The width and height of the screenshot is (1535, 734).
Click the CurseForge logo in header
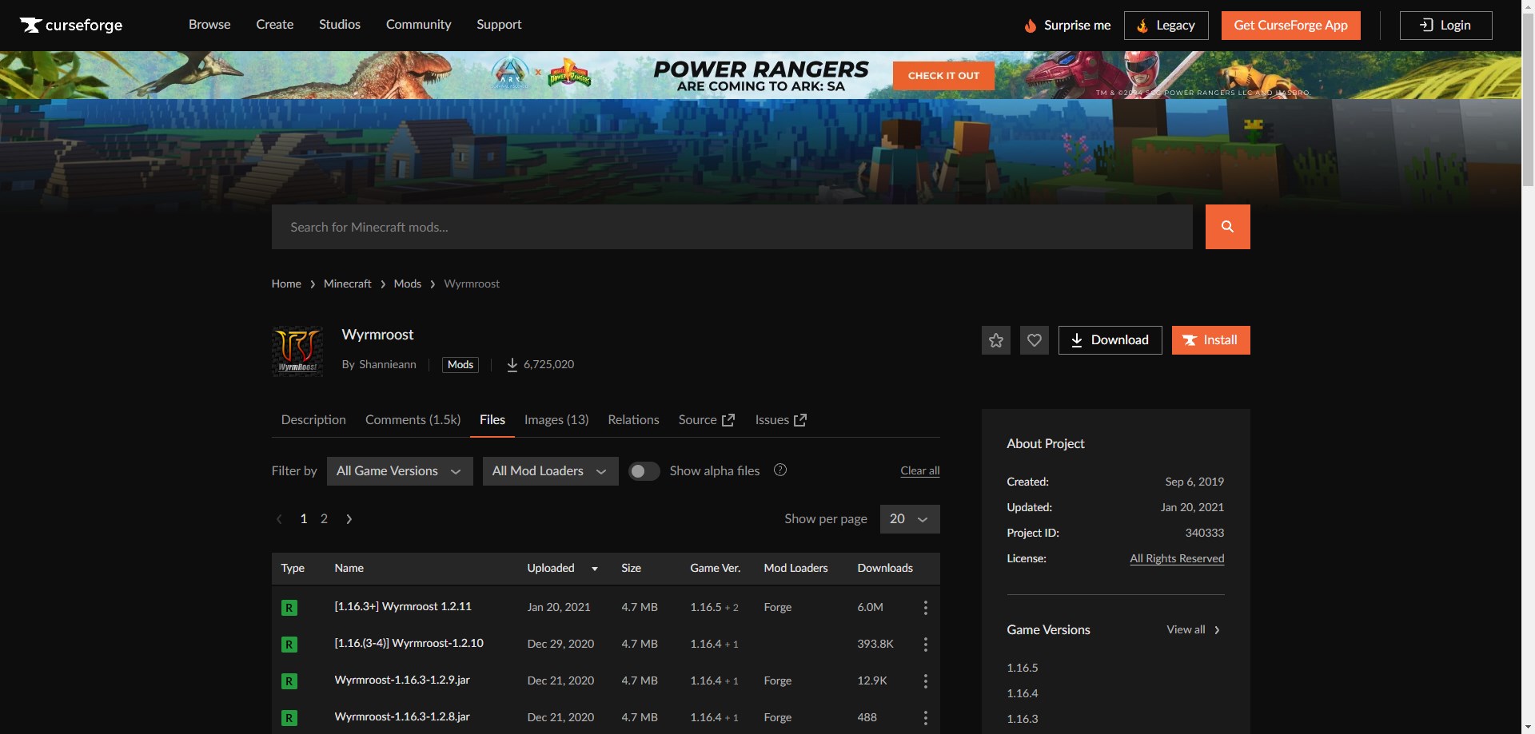[x=71, y=25]
